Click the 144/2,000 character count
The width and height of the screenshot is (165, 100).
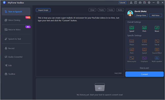tap(118, 73)
